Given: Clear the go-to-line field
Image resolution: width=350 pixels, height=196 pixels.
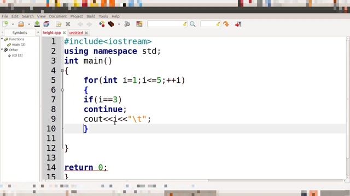Looking at the screenshot, I should pyautogui.click(x=218, y=24).
